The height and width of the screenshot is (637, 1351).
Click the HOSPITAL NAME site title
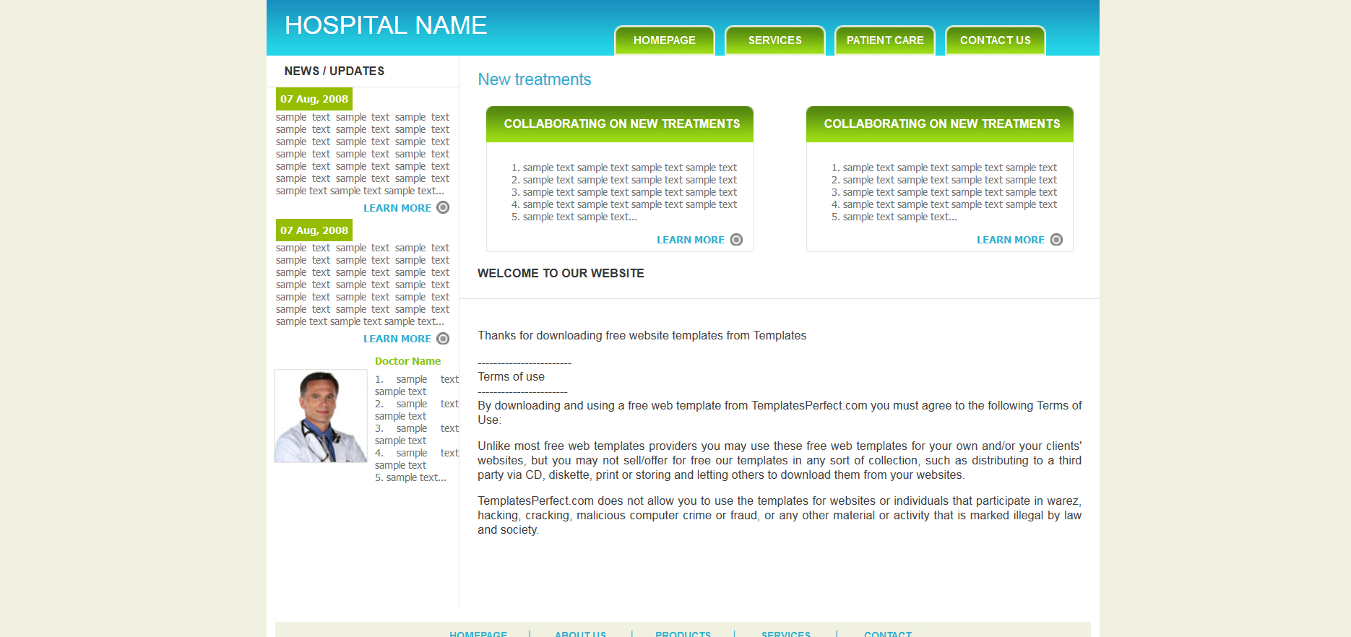click(386, 26)
